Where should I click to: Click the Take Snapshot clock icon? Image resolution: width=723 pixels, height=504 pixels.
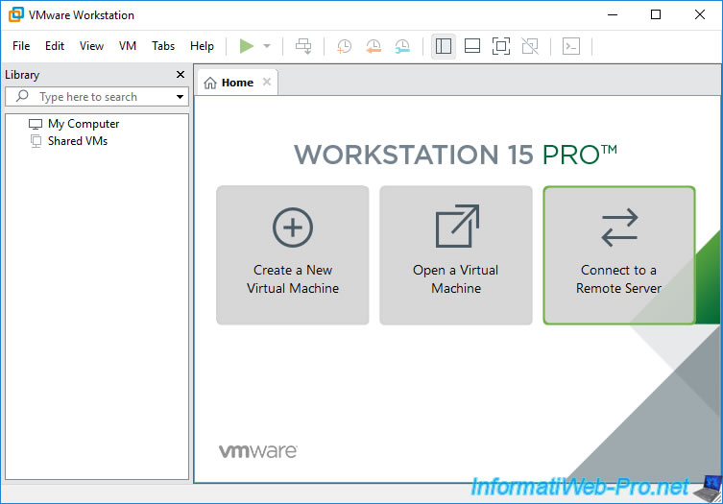click(344, 46)
